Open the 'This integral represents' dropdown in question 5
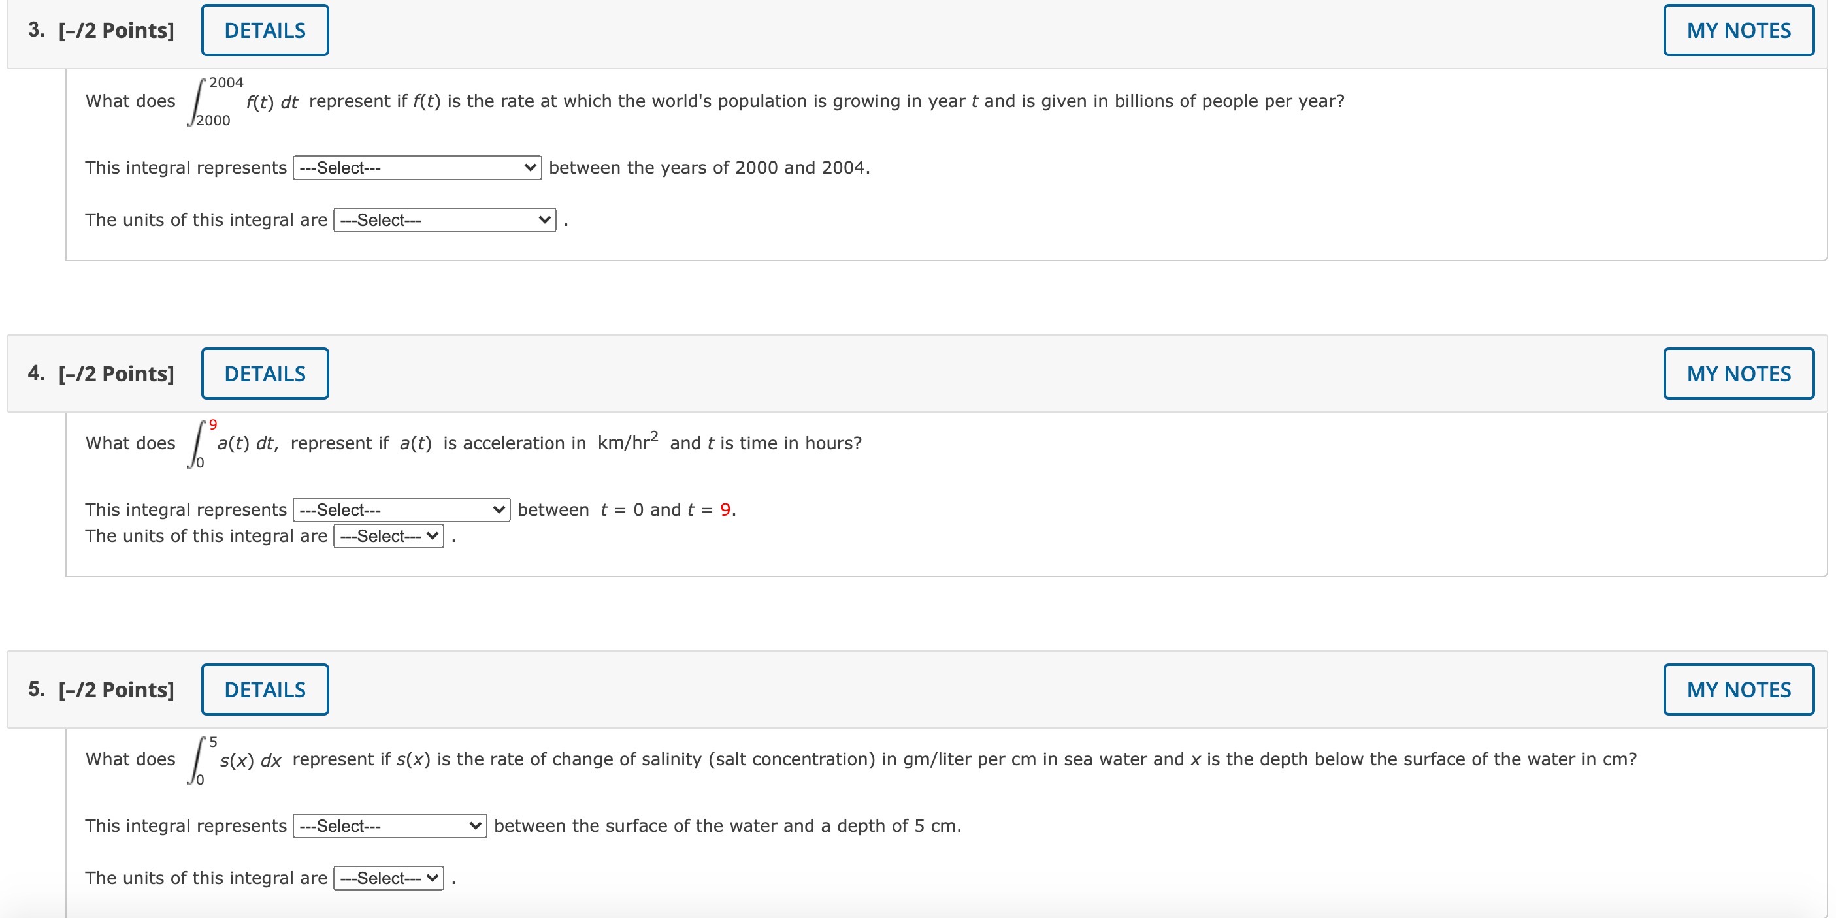This screenshot has width=1836, height=918. pos(389,825)
